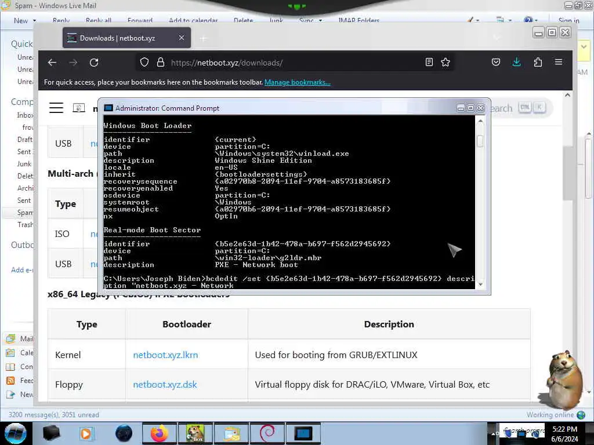Click the Windows Start orb
The image size is (594, 445).
click(x=16, y=433)
